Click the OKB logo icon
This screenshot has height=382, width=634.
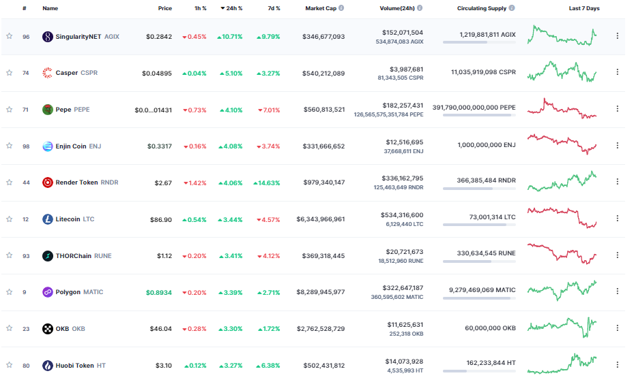(x=48, y=329)
